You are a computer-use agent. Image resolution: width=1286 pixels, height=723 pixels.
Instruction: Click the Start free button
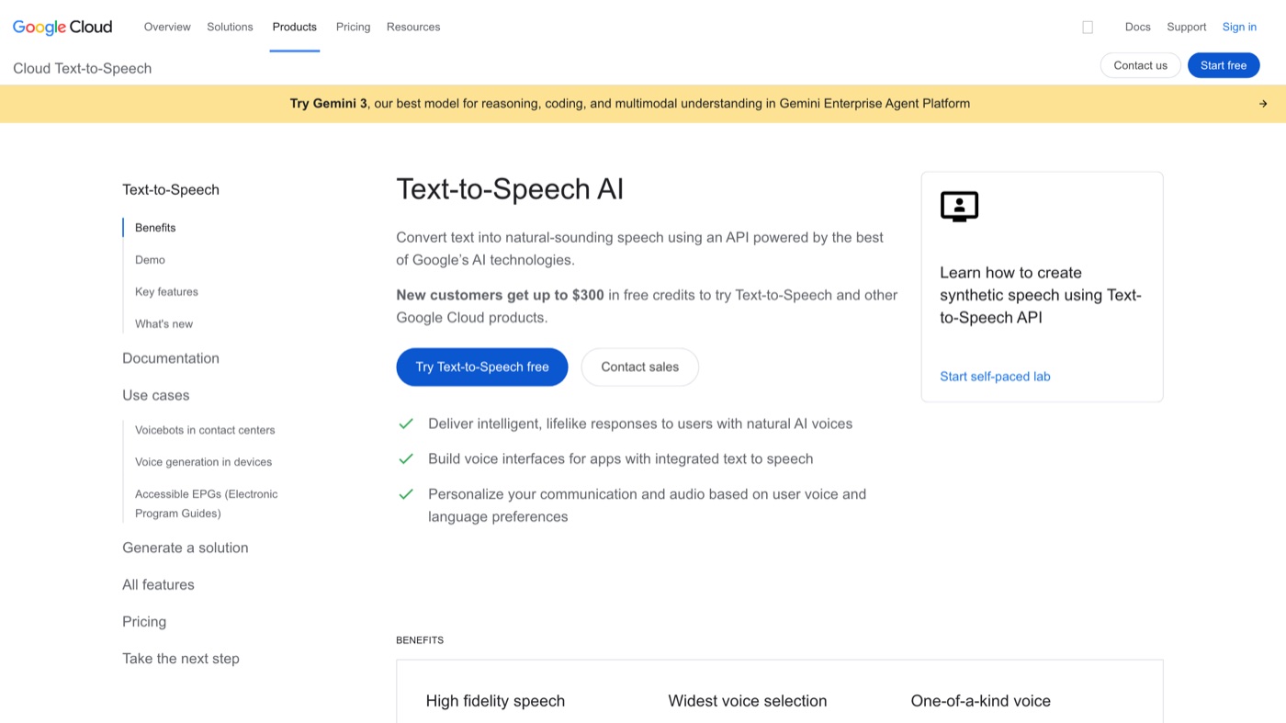[1224, 65]
